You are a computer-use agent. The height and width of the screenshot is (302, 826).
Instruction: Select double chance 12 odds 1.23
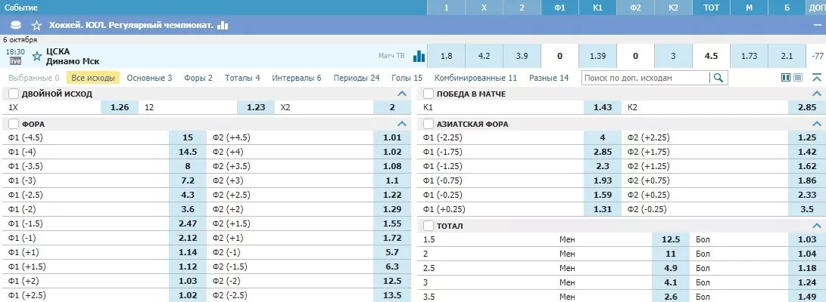(256, 107)
